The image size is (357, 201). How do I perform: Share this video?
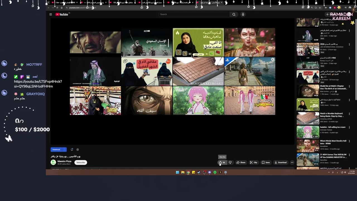[x=241, y=162]
